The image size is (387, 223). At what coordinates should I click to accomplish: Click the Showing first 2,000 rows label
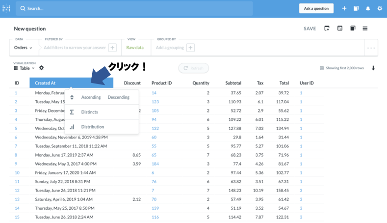[344, 68]
